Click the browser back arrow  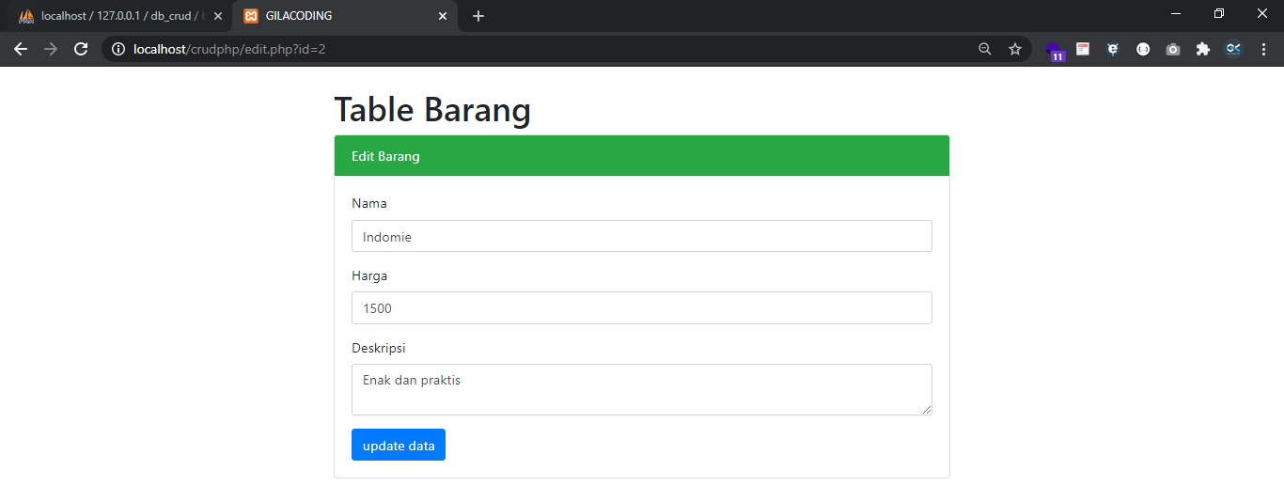[21, 49]
